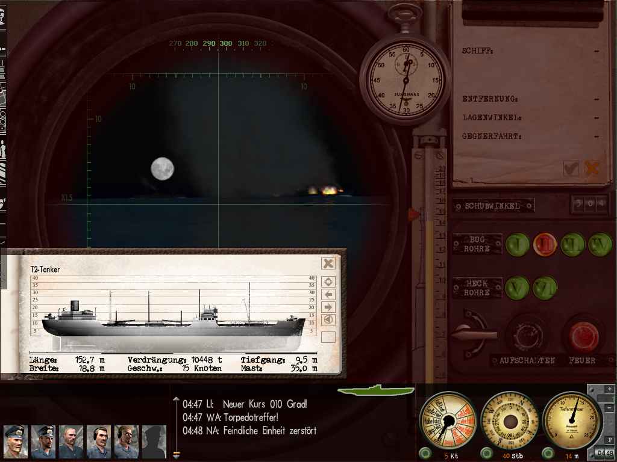The height and width of the screenshot is (462, 617).
Task: Click message 'Feindliche Einheit zerstört'
Action: pyautogui.click(x=269, y=431)
